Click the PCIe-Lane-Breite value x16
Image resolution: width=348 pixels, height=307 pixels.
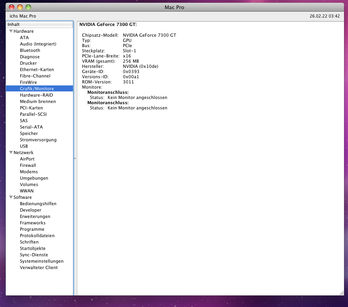click(127, 56)
